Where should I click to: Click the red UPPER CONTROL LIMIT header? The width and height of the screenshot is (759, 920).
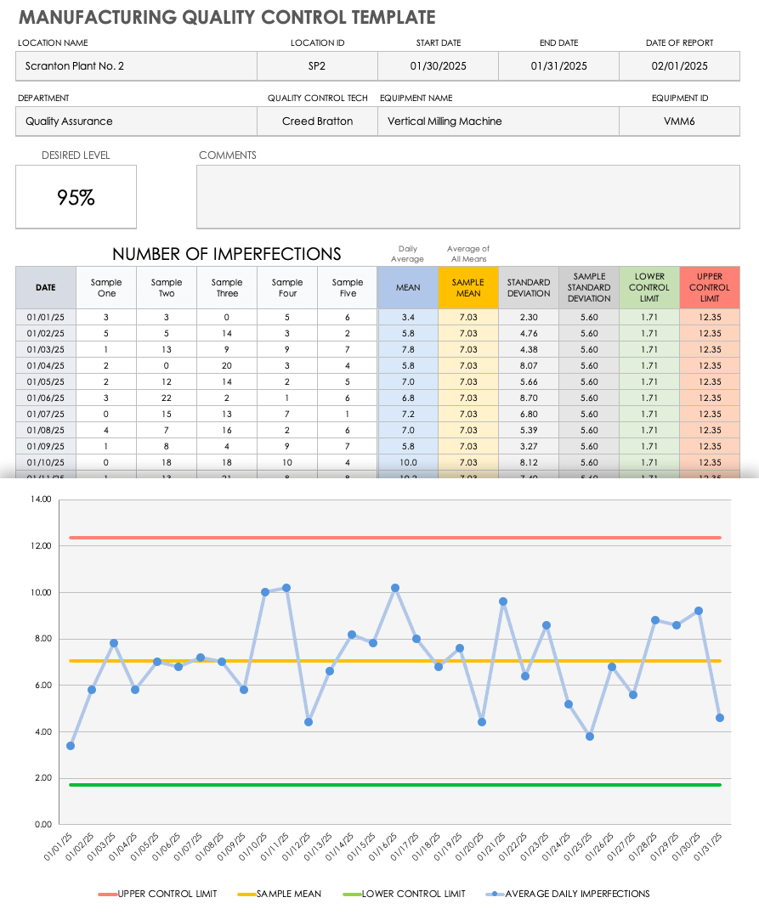[710, 288]
